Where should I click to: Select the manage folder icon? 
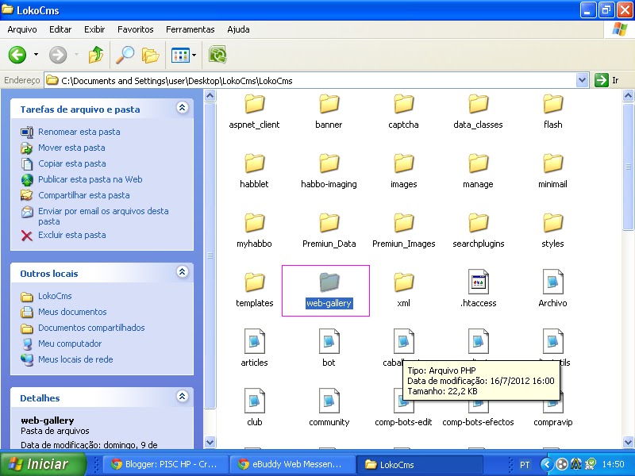pos(479,163)
